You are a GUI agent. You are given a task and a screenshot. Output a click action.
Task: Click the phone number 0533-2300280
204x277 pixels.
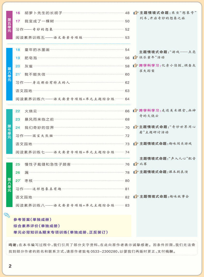[x=104, y=251]
